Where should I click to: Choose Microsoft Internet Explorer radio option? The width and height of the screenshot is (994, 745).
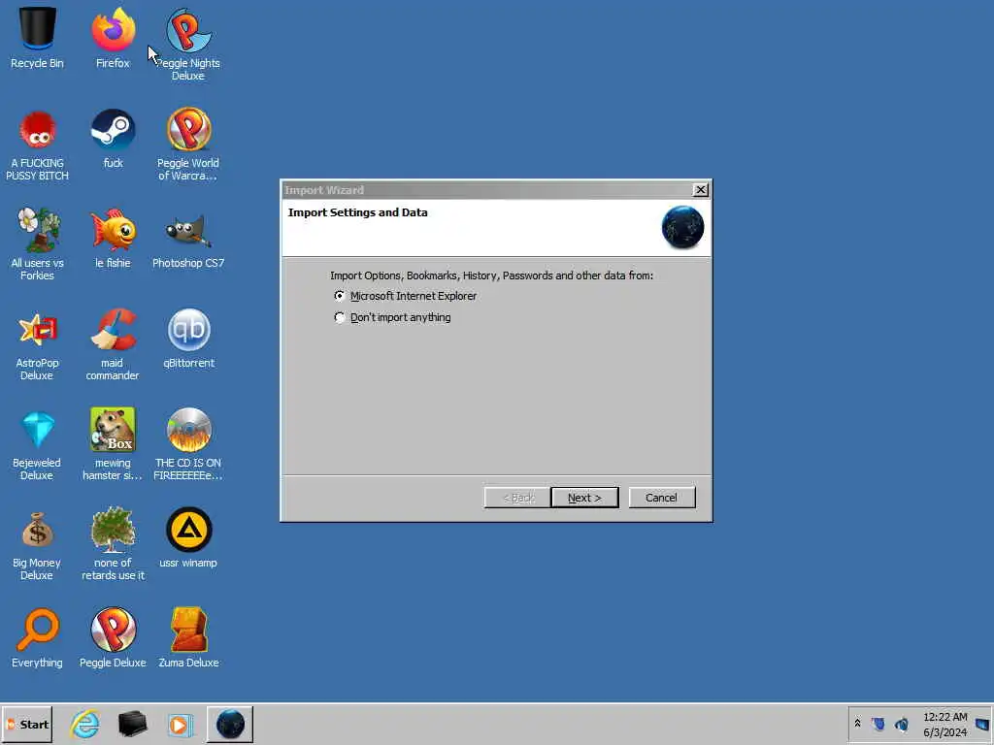pyautogui.click(x=340, y=296)
